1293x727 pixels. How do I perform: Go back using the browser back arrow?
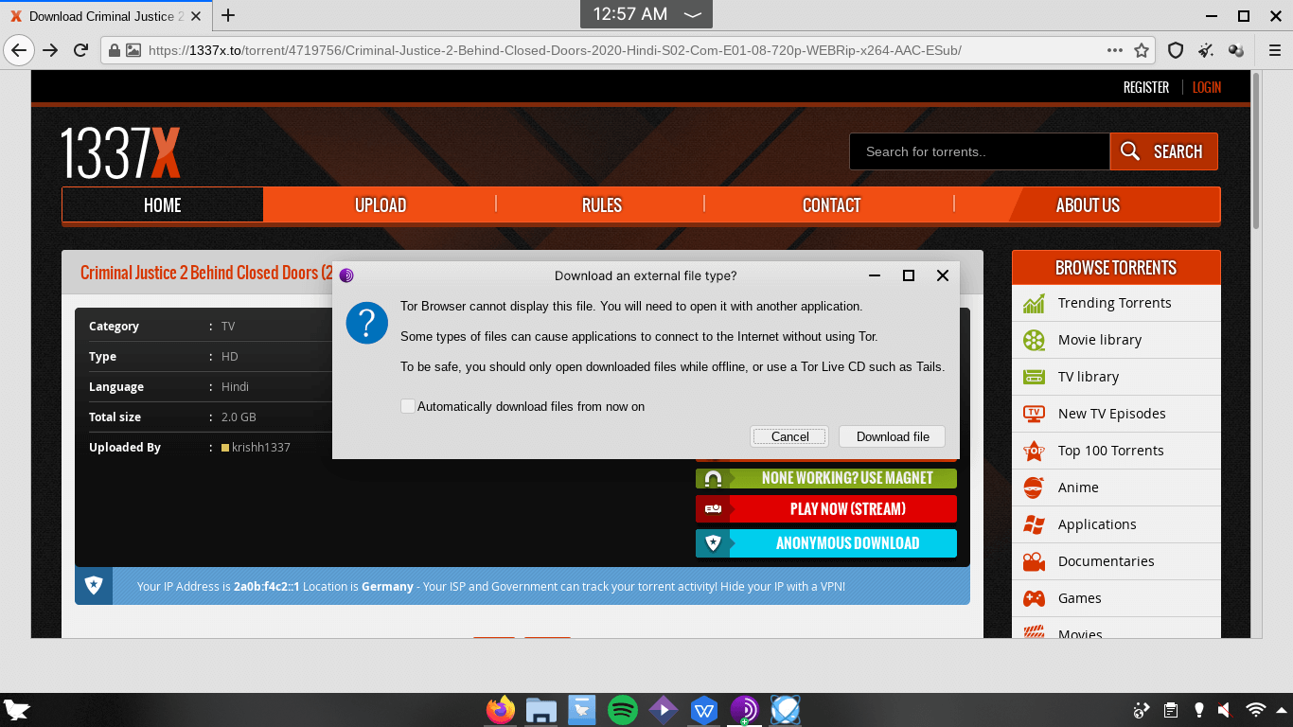click(19, 50)
